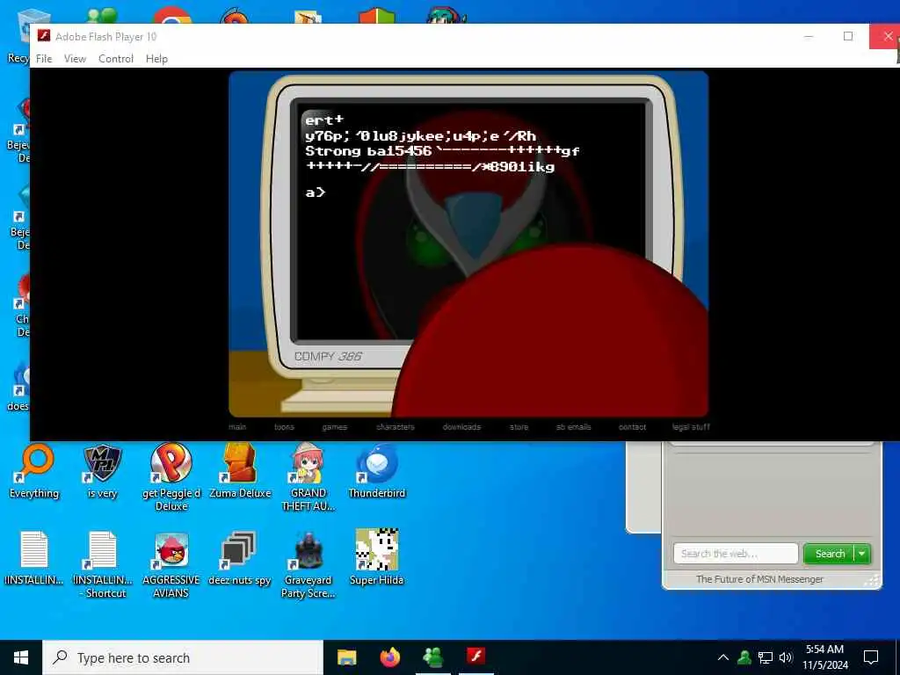
Task: Click the 'main' navigation link
Action: [237, 427]
